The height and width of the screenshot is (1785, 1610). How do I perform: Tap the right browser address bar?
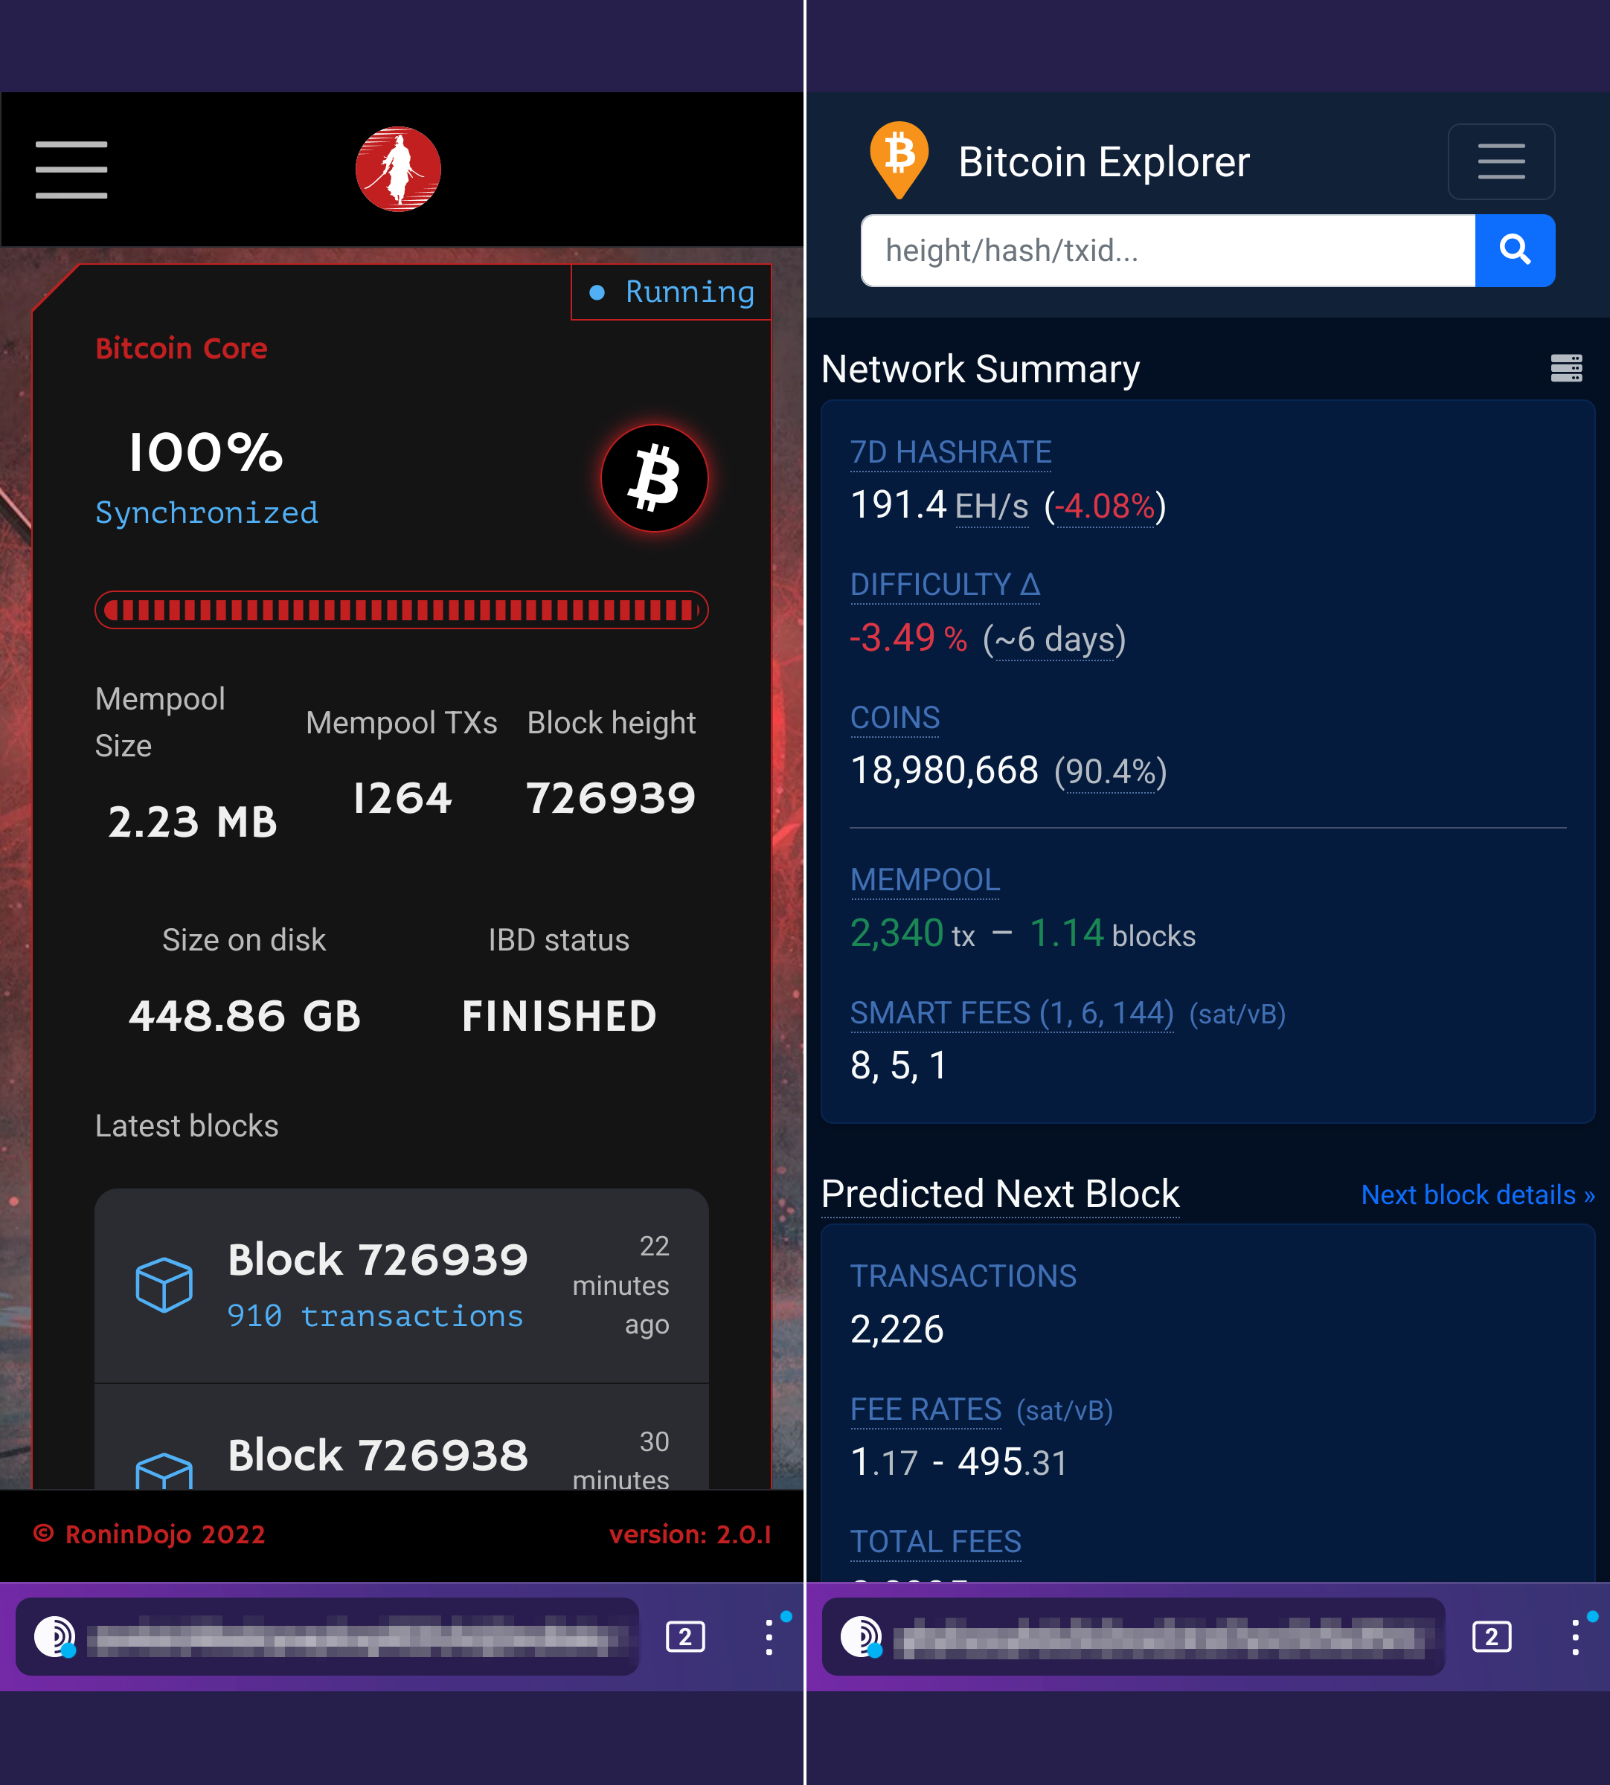[1133, 1636]
